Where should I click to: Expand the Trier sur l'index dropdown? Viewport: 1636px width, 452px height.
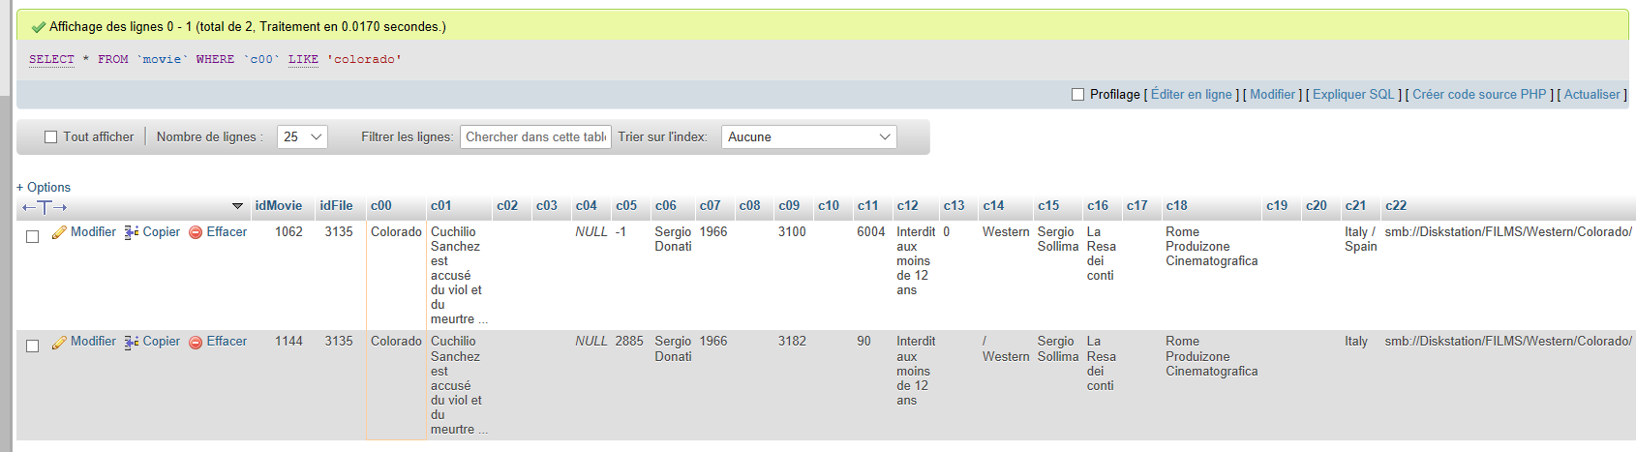(x=808, y=137)
